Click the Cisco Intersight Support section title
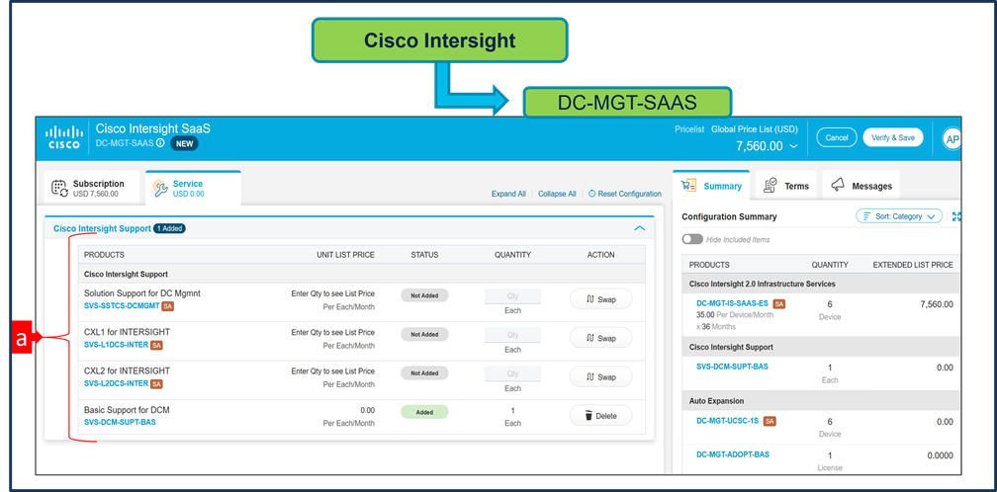997x492 pixels. click(102, 228)
